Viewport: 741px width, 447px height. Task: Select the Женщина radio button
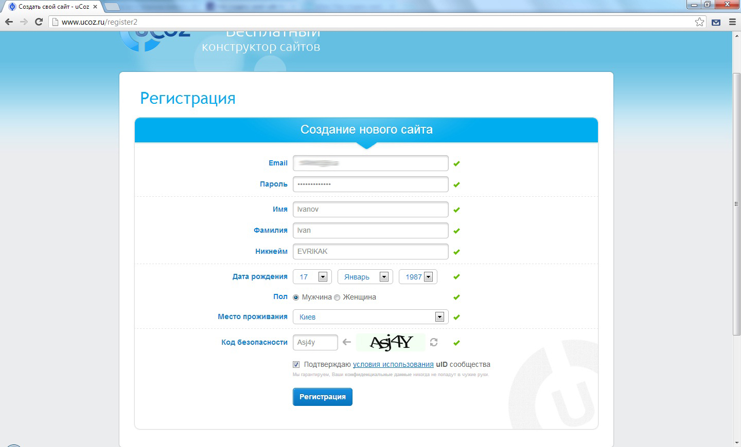coord(337,297)
